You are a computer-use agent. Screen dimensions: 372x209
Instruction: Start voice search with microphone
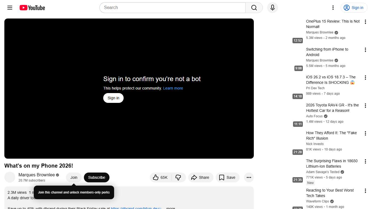click(272, 8)
